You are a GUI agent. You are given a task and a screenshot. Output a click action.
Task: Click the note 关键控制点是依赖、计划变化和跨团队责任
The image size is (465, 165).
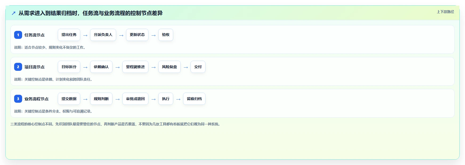coord(53,79)
